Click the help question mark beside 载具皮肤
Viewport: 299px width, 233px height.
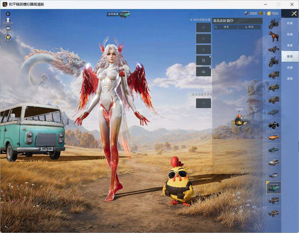pos(232,21)
